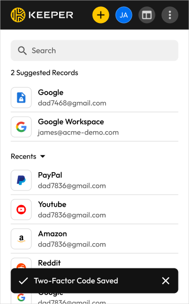Open the three-dot more options menu
Screen dimensions: 189x304
[170, 15]
